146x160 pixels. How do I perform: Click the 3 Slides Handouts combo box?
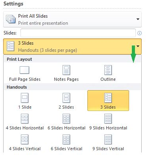click(x=72, y=46)
